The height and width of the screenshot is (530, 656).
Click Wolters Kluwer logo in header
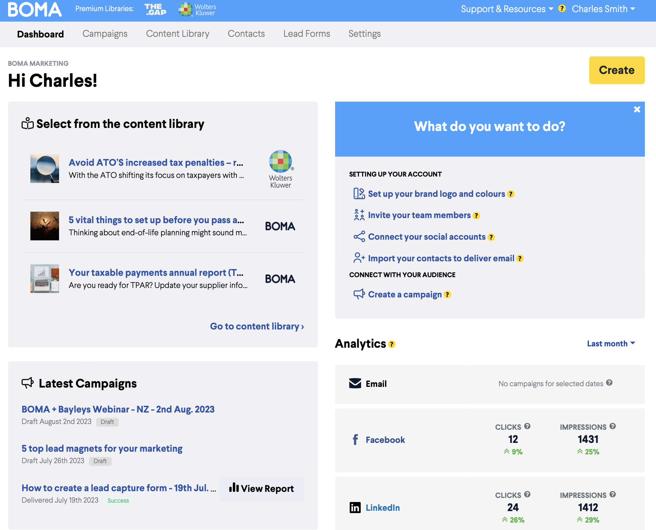197,9
